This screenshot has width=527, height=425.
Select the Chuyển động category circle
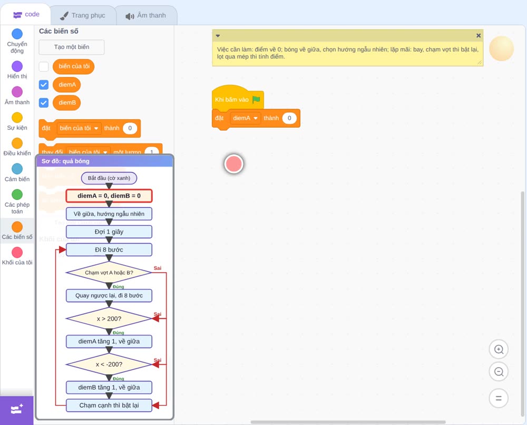[x=17, y=34]
